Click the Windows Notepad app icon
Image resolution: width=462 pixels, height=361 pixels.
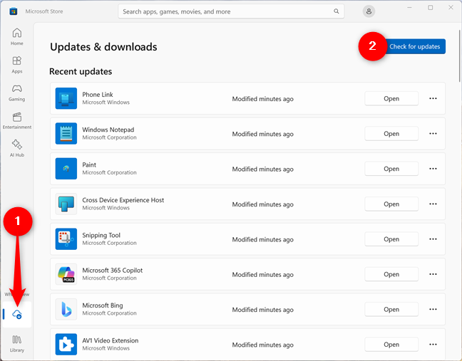coord(66,133)
